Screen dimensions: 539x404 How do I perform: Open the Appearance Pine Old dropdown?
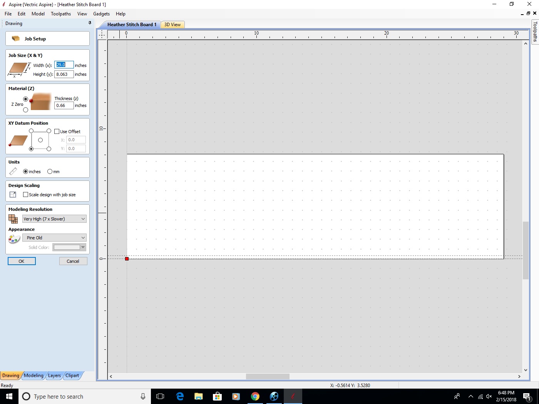pos(54,238)
